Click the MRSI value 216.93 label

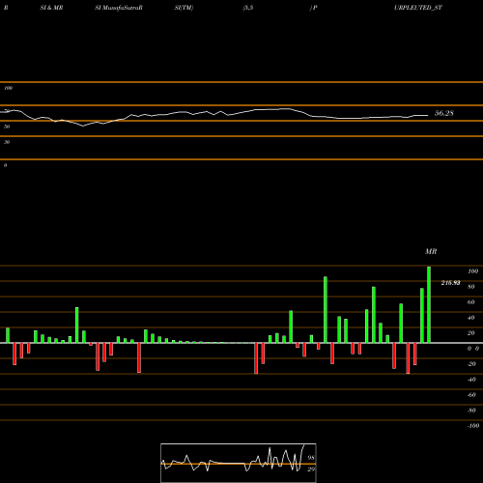point(450,283)
